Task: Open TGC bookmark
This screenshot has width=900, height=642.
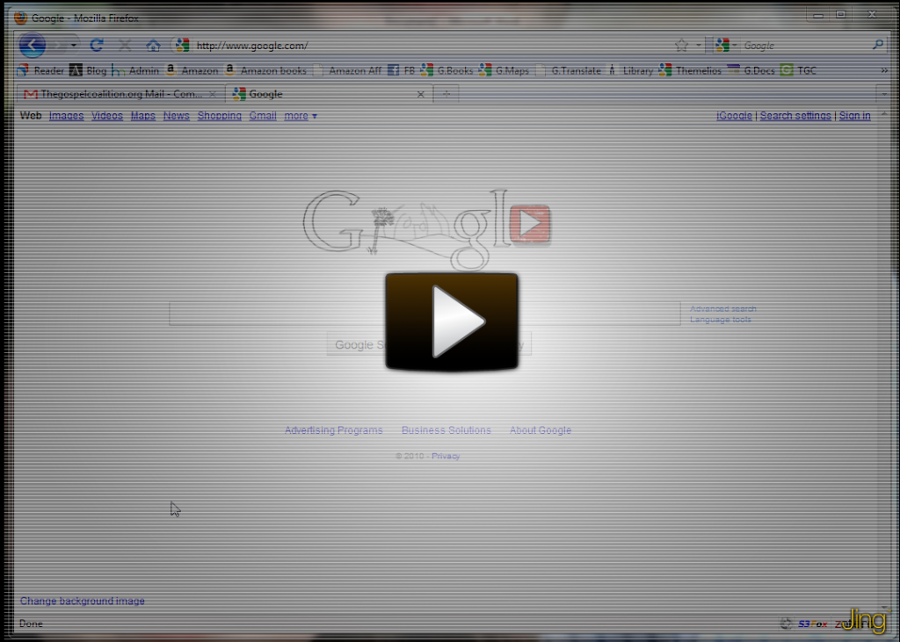Action: click(798, 70)
